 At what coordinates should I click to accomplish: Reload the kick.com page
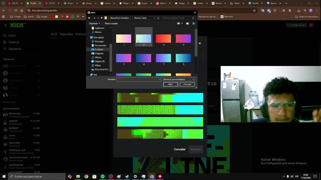(x=16, y=10)
